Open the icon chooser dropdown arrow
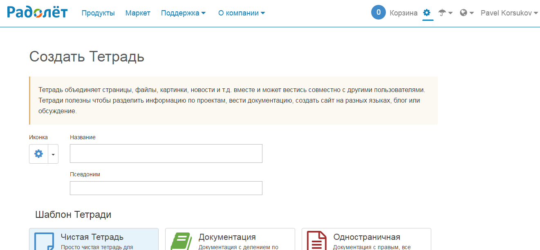The image size is (540, 250). pos(53,154)
